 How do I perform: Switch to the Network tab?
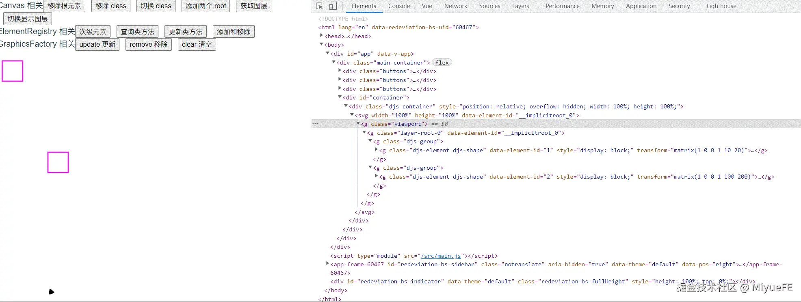pos(456,6)
